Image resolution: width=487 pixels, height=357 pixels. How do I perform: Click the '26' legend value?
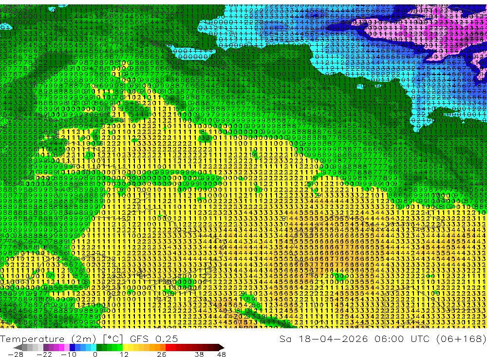coord(162,355)
